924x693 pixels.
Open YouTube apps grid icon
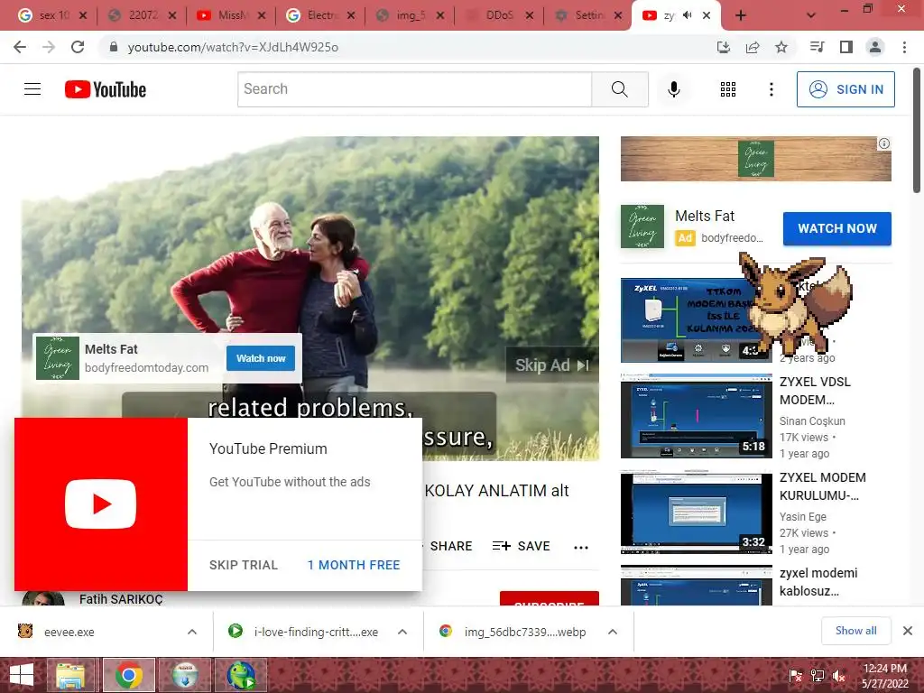pos(728,89)
